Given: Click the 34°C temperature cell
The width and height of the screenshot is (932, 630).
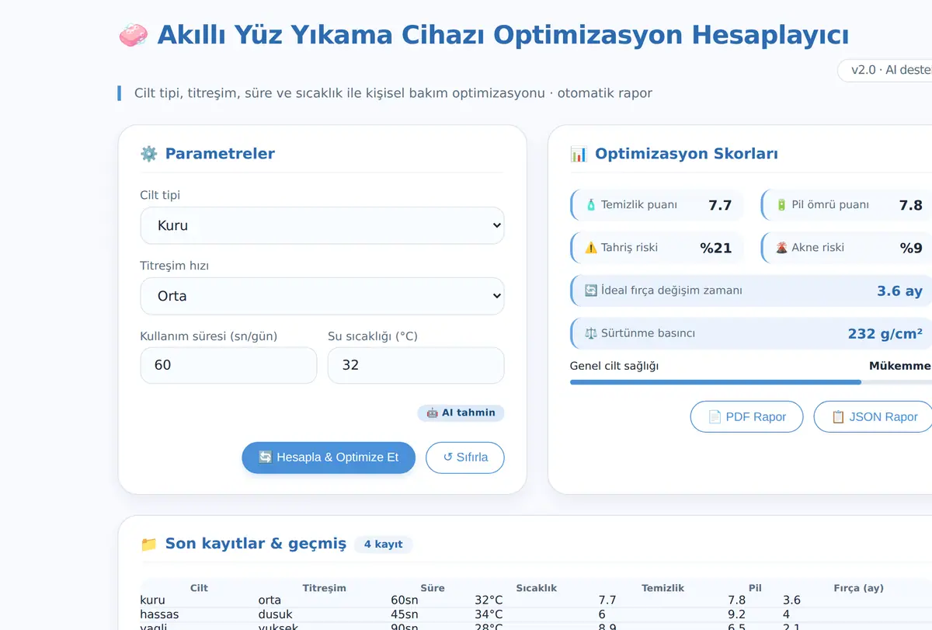Looking at the screenshot, I should 489,614.
